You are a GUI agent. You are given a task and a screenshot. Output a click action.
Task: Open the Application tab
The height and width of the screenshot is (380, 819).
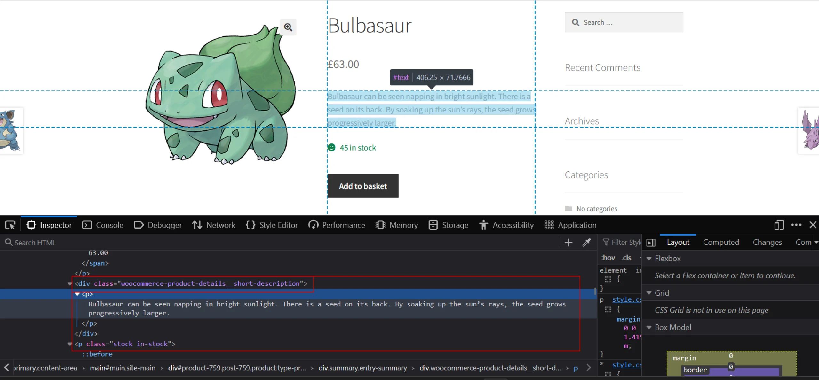point(570,225)
